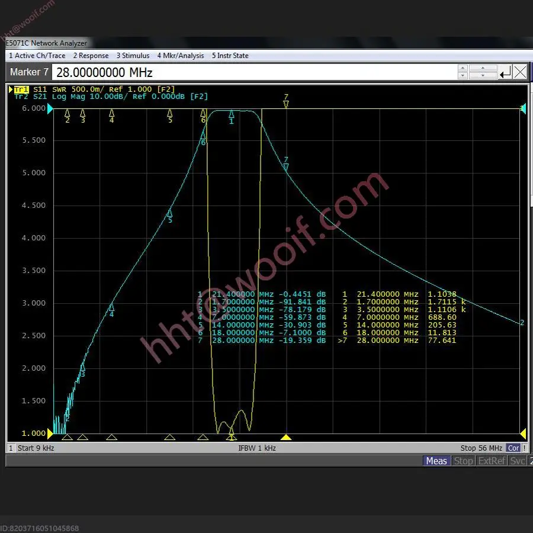The width and height of the screenshot is (533, 533).
Task: Click the exclamation warning icon next to Cor
Action: coord(524,448)
